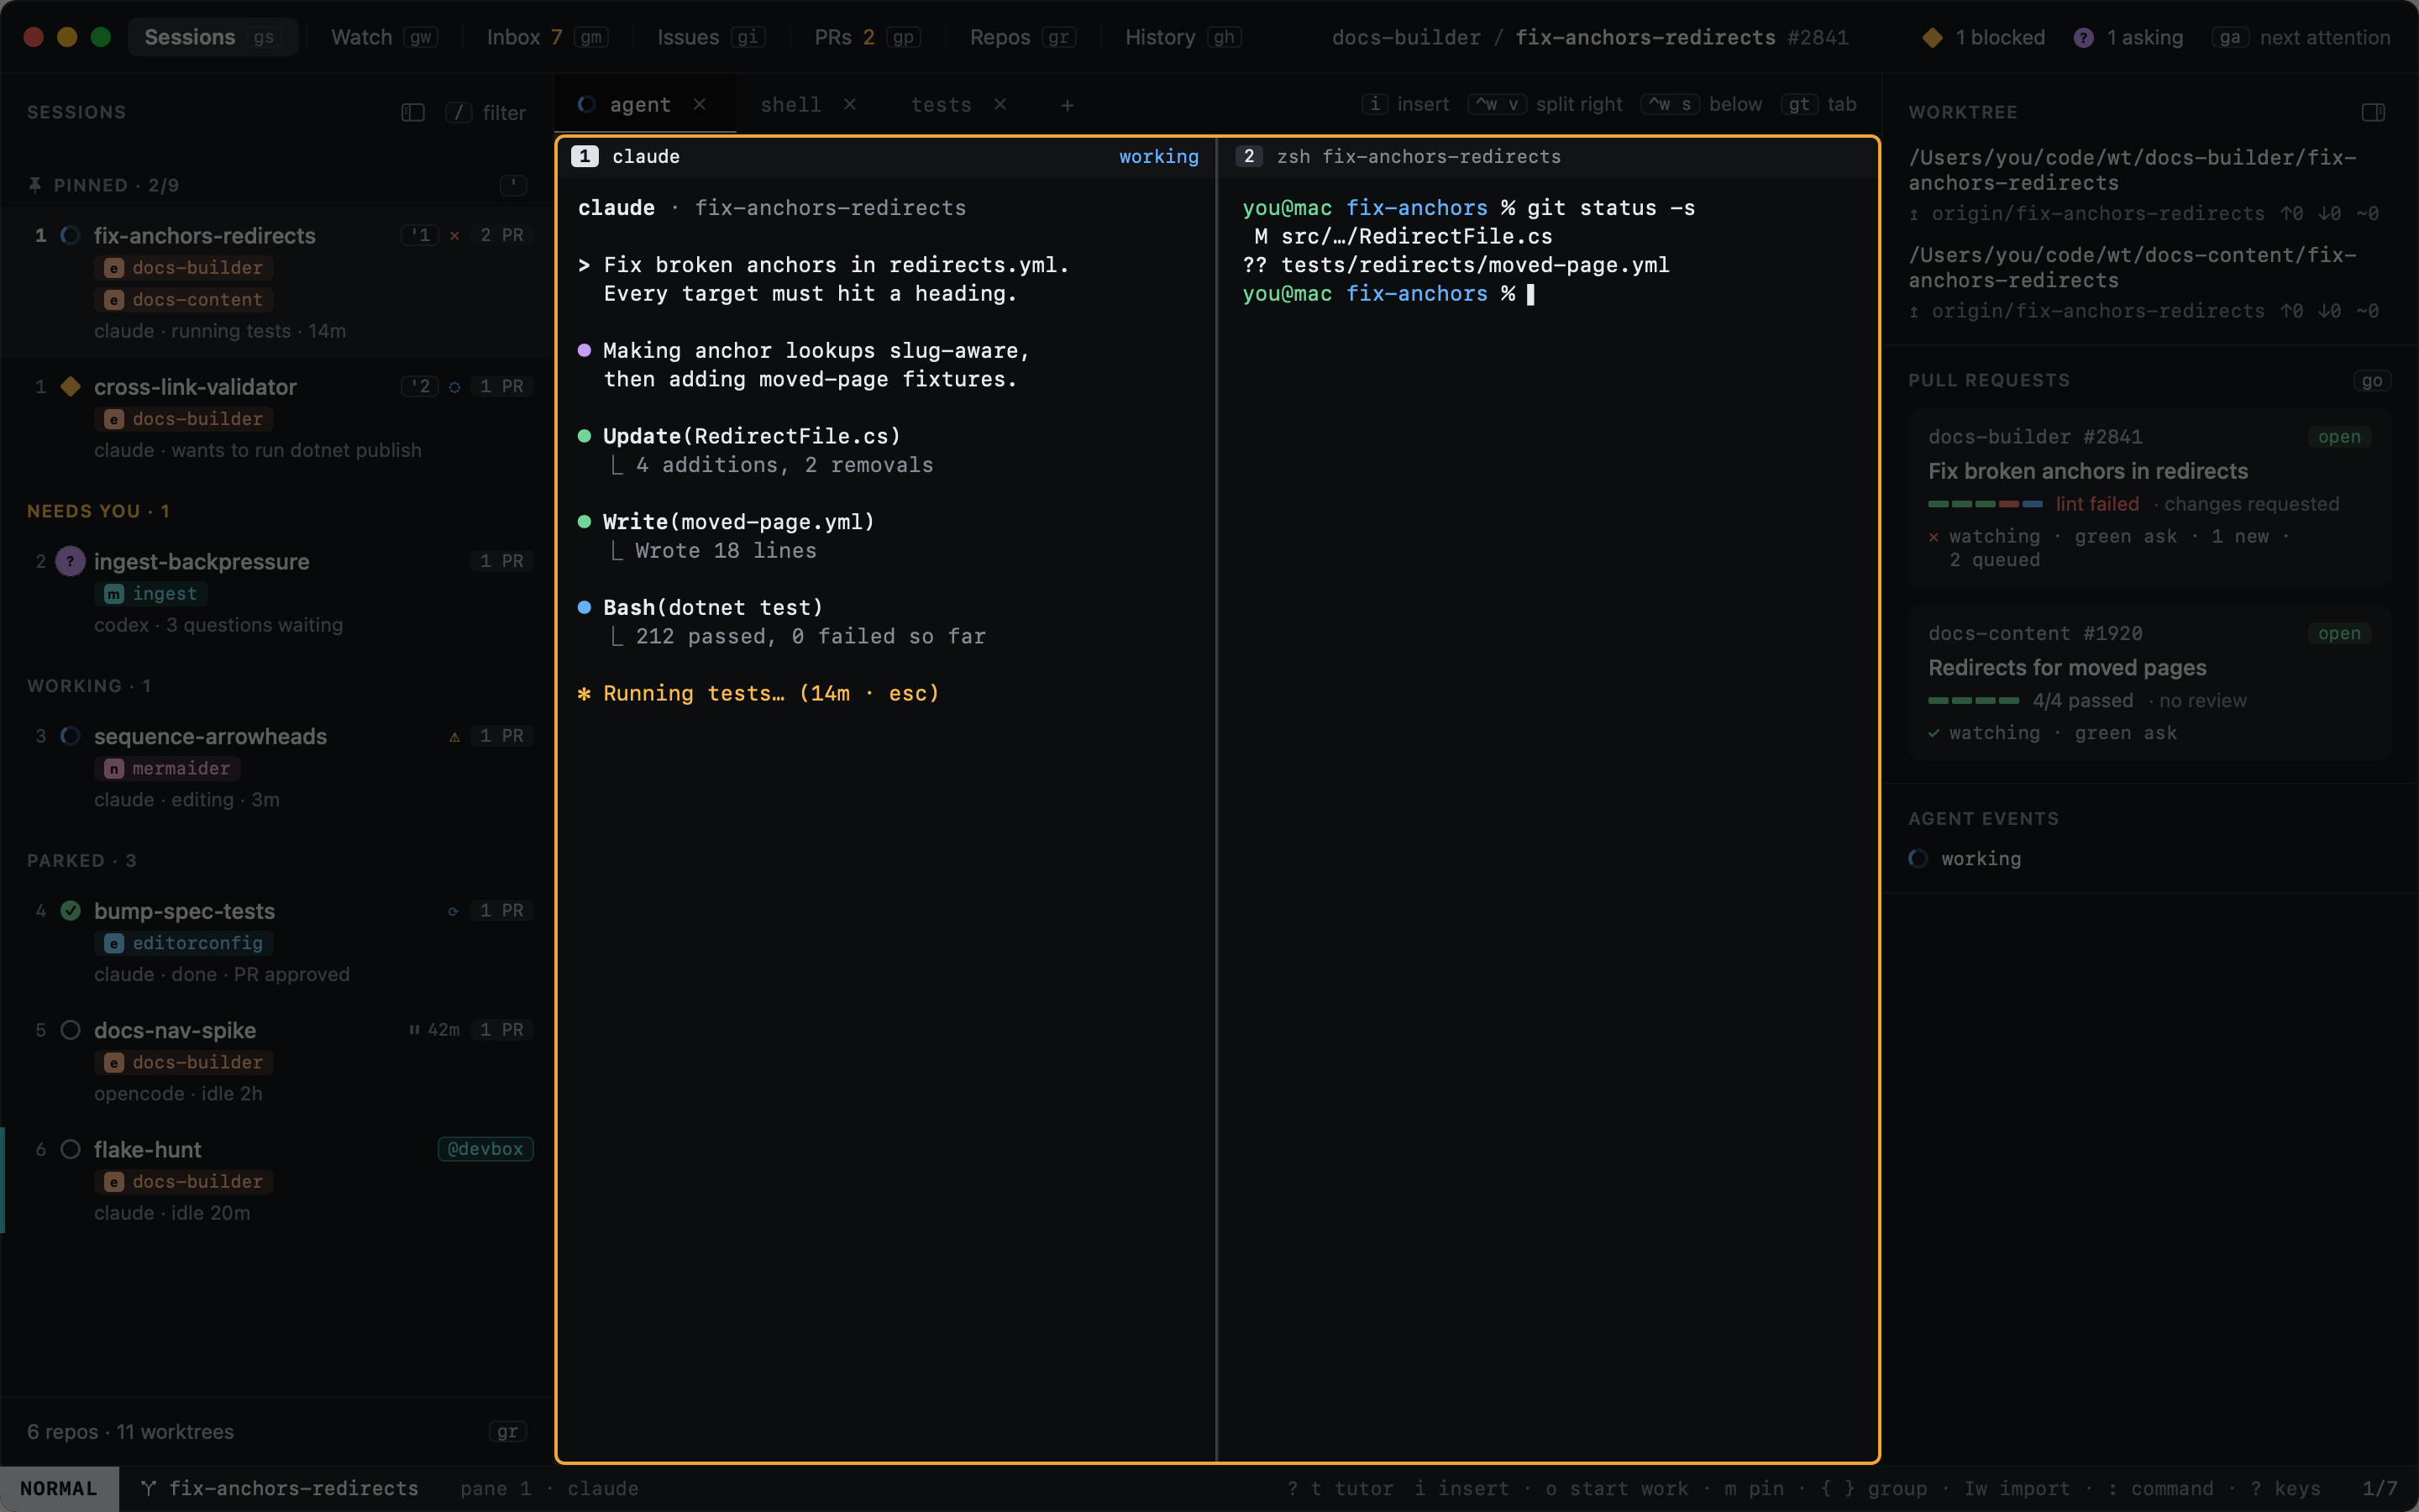Close the tests tab
Screen dimensions: 2419x1512
pos(1000,104)
